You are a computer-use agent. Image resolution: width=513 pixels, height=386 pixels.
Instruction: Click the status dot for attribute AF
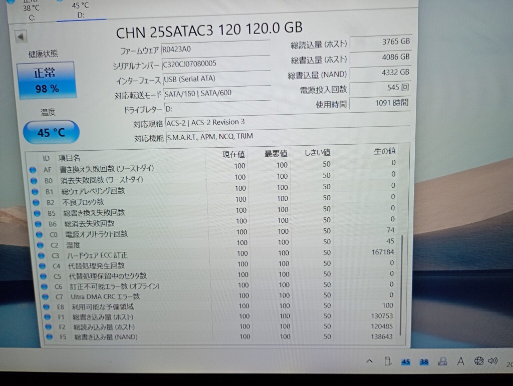coord(33,170)
